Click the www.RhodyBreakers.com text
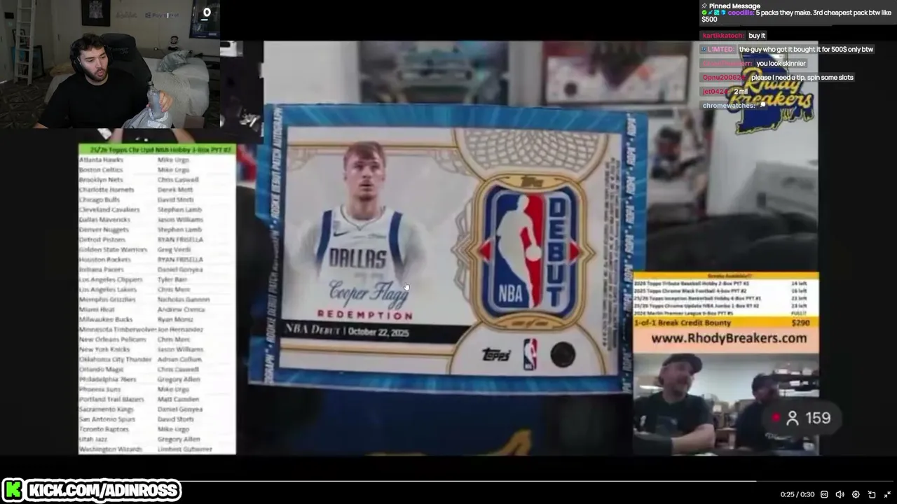The height and width of the screenshot is (504, 897). pos(729,338)
